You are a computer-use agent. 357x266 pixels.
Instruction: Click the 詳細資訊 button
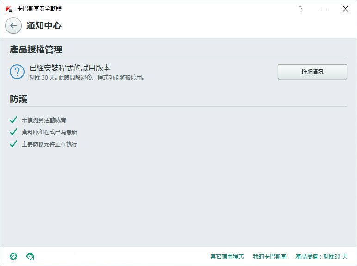point(313,72)
